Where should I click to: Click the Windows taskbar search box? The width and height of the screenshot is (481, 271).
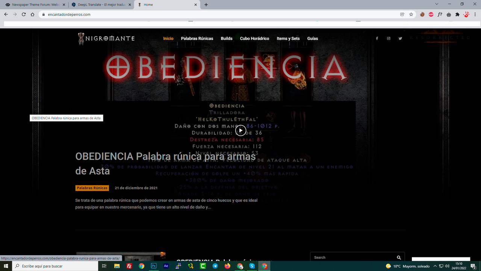pos(55,266)
